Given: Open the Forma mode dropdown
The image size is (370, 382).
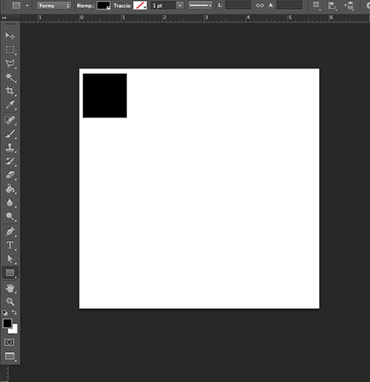Looking at the screenshot, I should 54,6.
